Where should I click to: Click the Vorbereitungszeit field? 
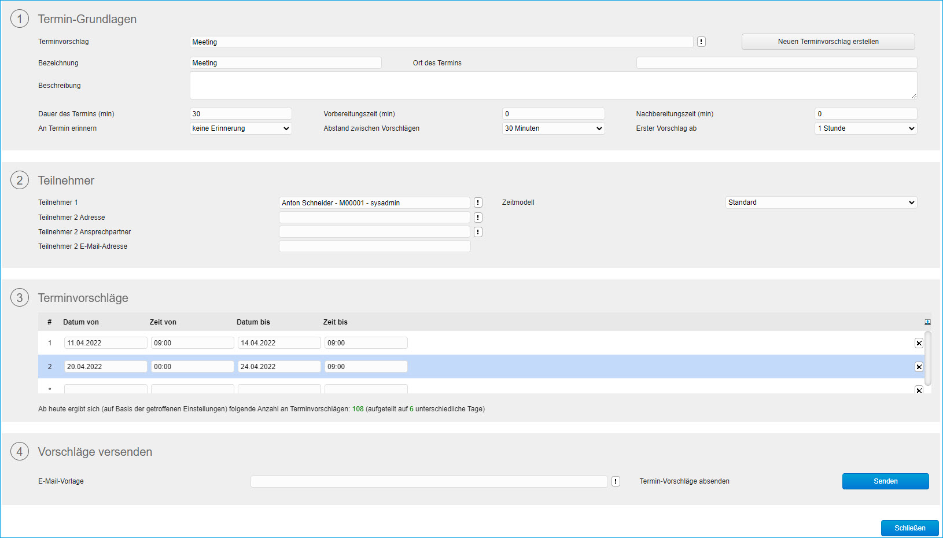click(554, 114)
